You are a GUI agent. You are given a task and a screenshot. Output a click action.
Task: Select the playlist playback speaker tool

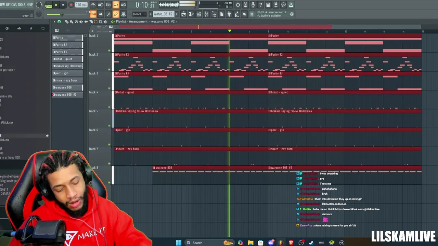pyautogui.click(x=105, y=22)
